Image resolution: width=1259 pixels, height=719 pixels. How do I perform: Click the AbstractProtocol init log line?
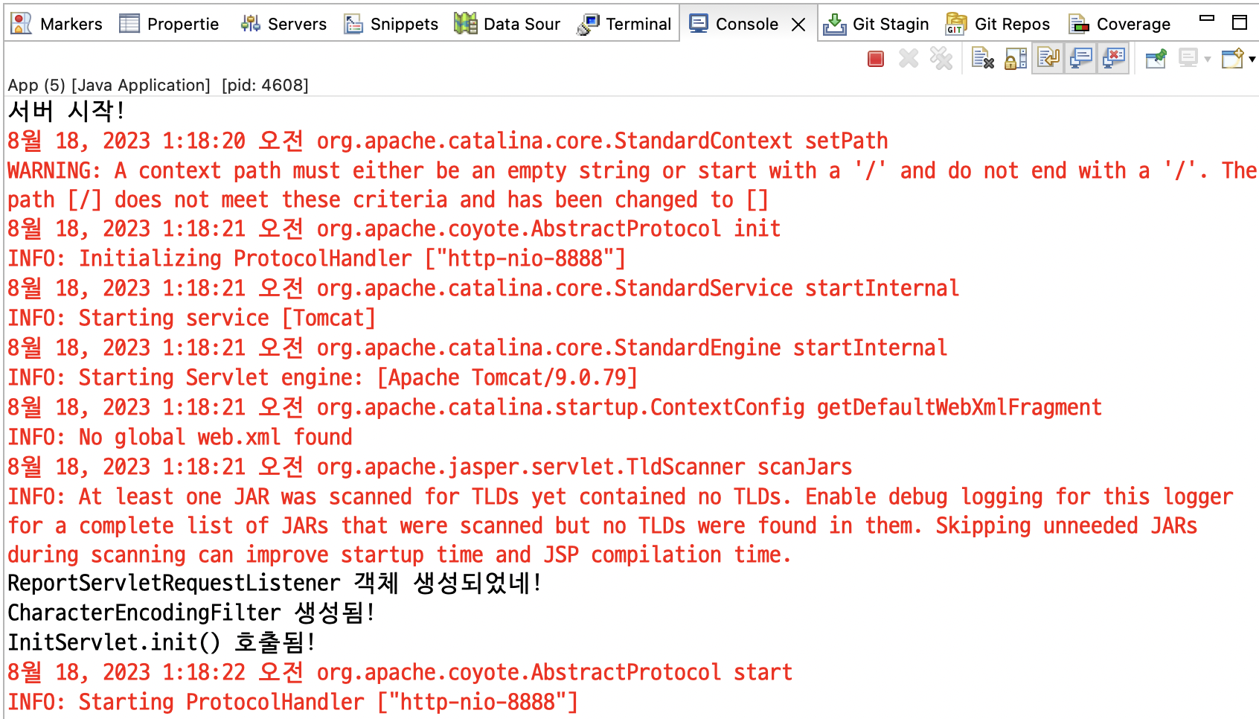pyautogui.click(x=394, y=229)
